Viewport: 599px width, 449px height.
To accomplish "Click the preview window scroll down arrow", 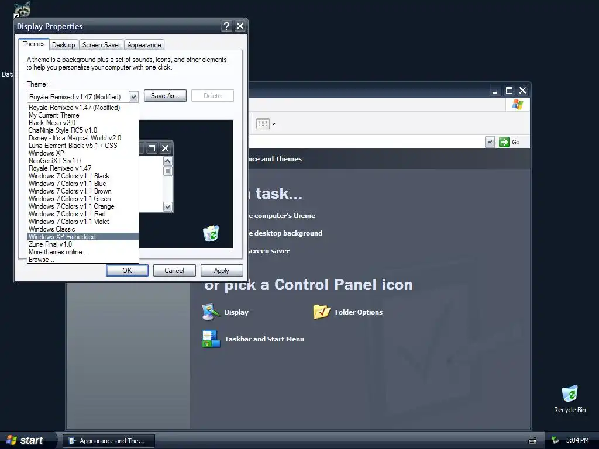I will click(167, 206).
